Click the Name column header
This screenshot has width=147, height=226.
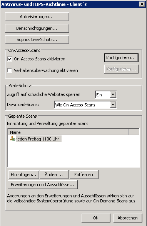tap(68, 132)
